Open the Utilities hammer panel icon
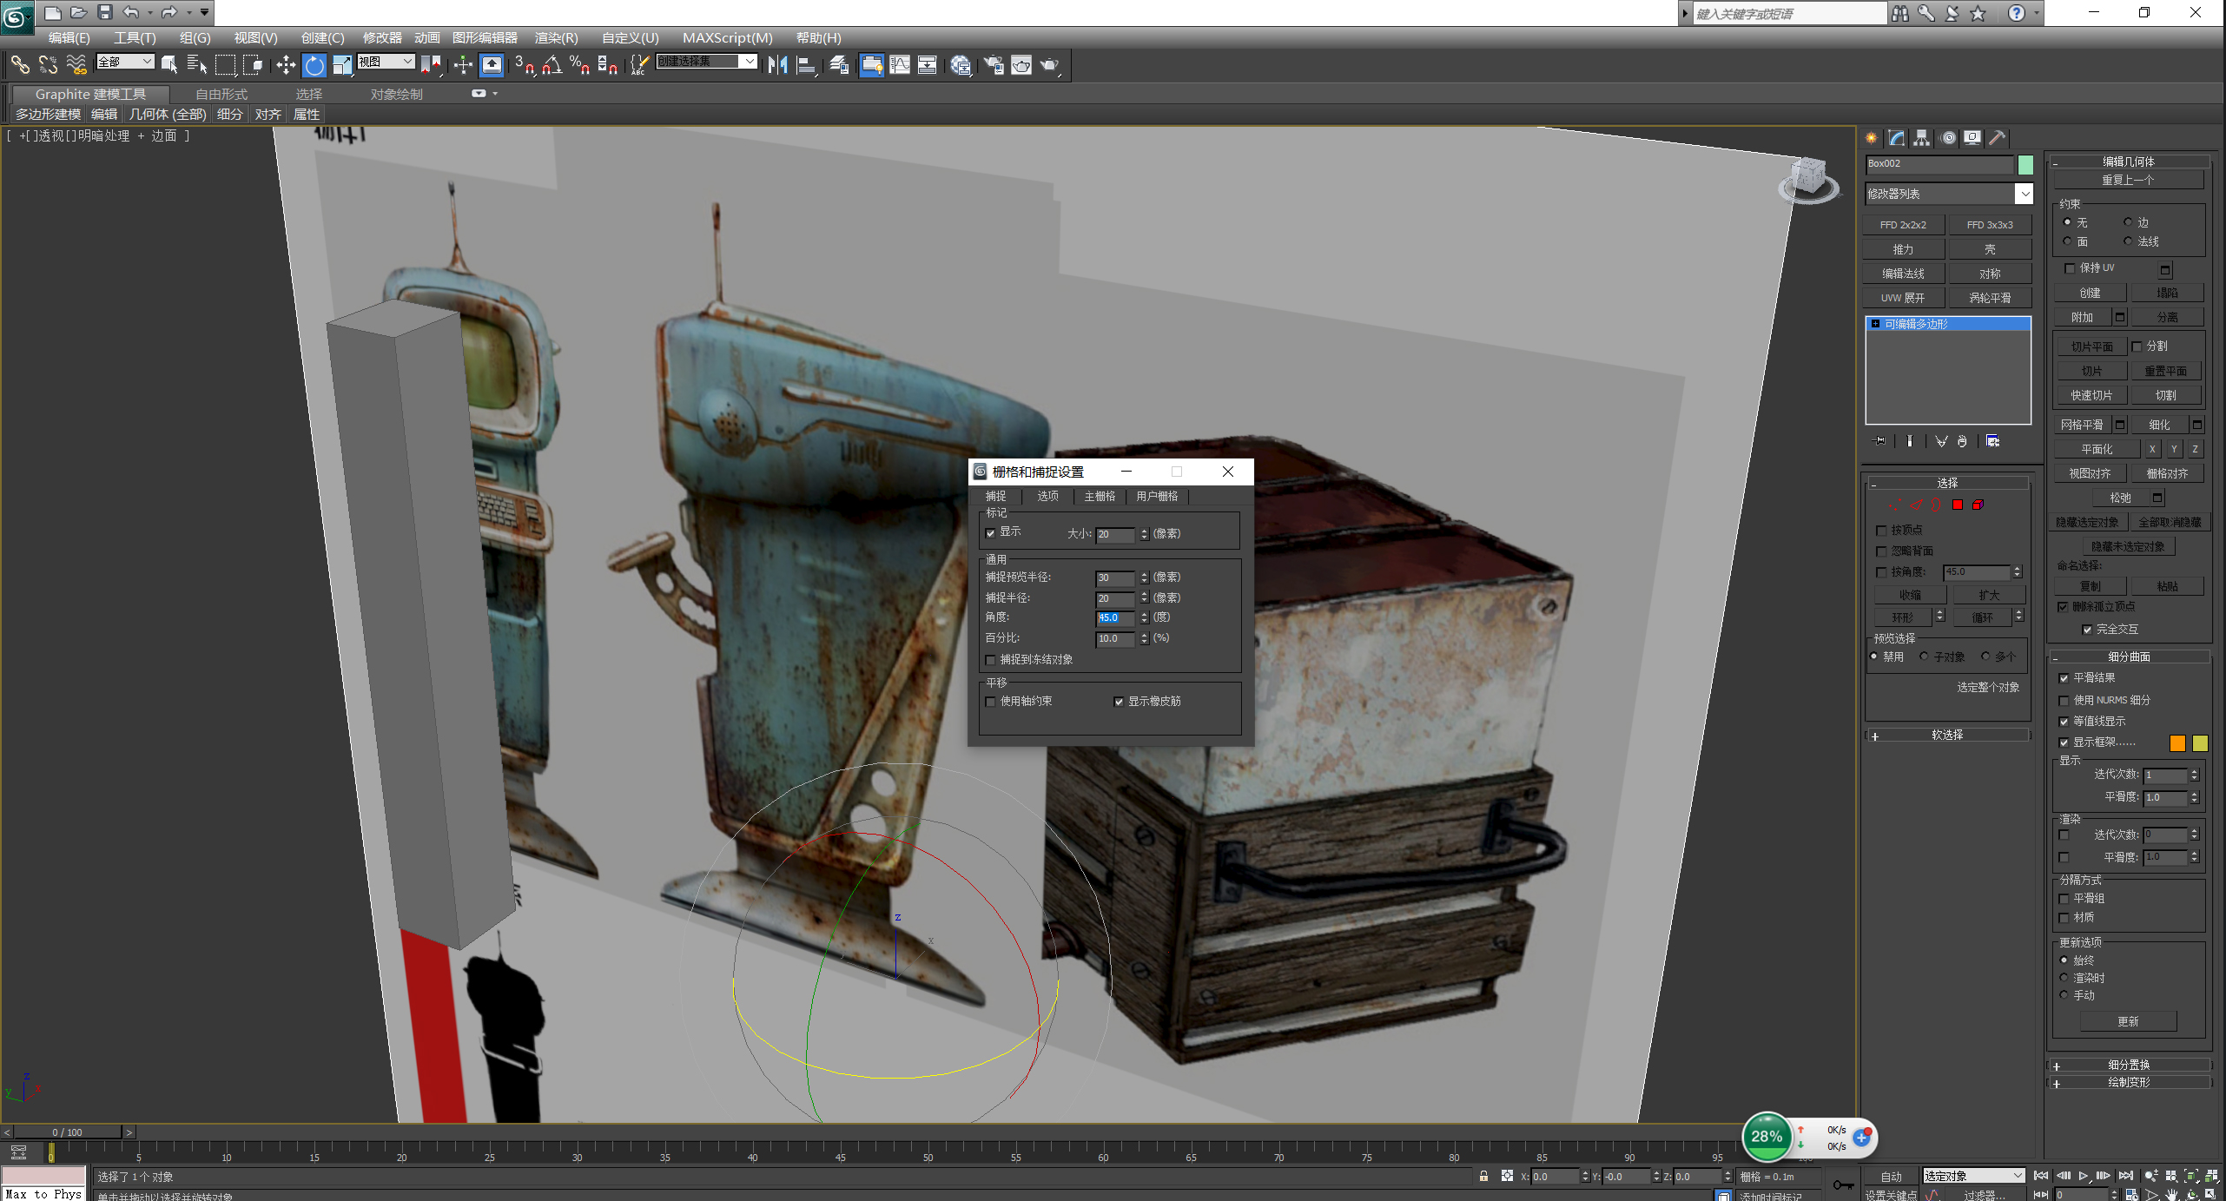Viewport: 2226px width, 1201px height. coord(1998,138)
